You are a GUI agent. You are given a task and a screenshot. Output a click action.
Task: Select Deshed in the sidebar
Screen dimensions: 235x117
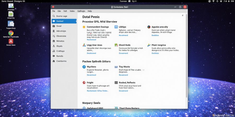coord(64,21)
